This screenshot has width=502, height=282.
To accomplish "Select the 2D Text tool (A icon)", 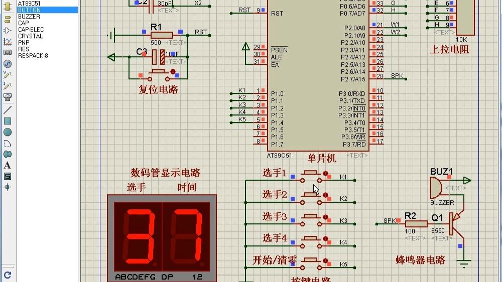I will [8, 165].
